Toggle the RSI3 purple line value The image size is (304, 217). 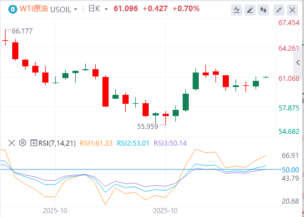point(170,143)
